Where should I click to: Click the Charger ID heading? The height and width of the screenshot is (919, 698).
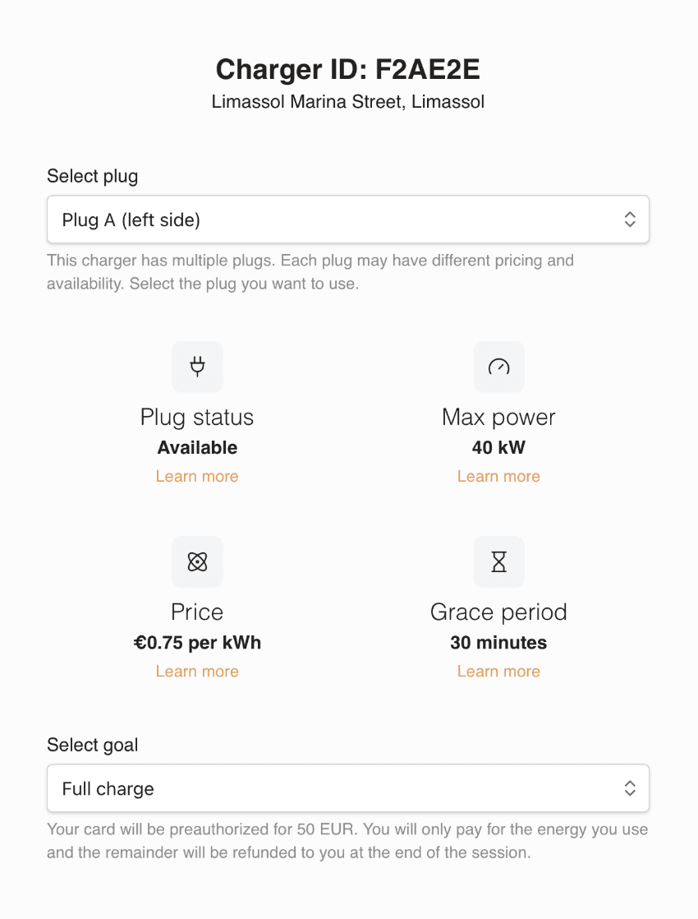(x=348, y=69)
